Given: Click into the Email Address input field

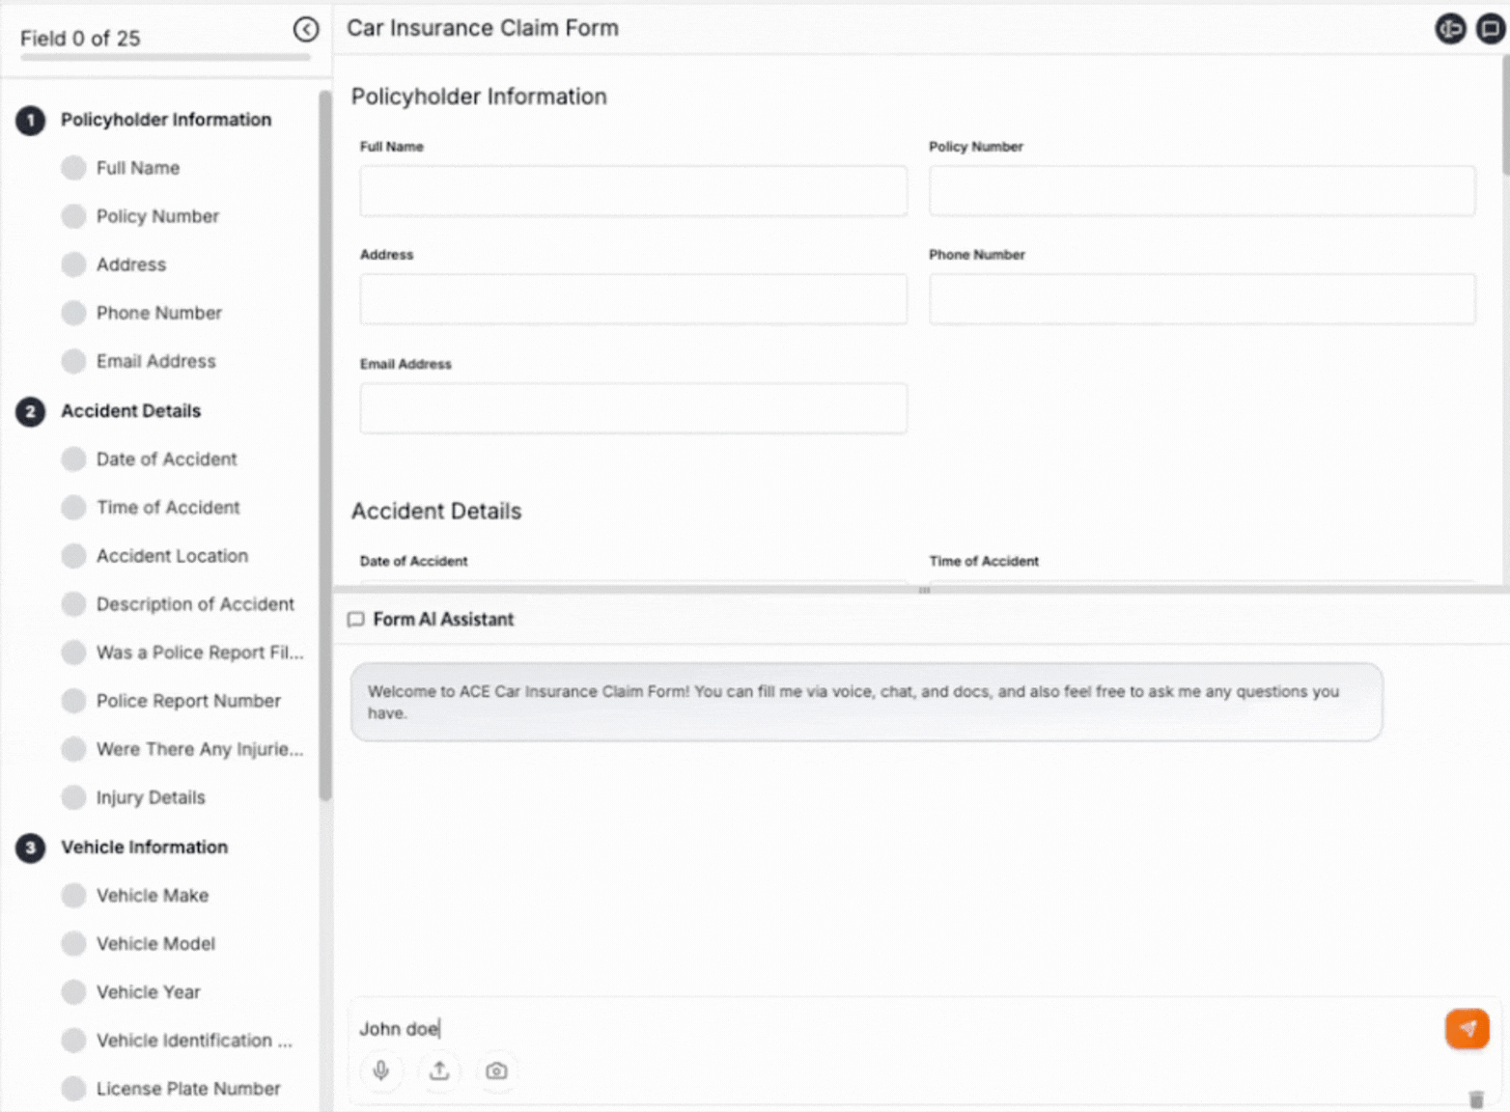Looking at the screenshot, I should pos(633,408).
